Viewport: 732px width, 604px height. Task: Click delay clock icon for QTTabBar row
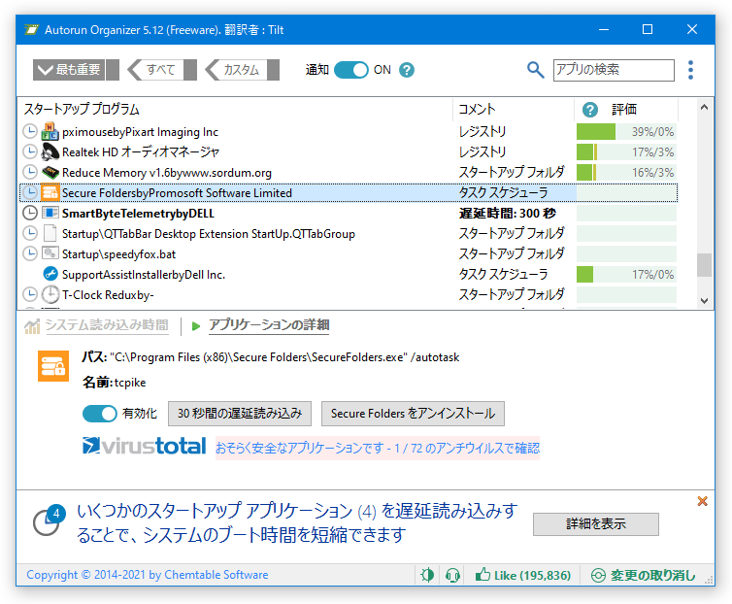30,233
